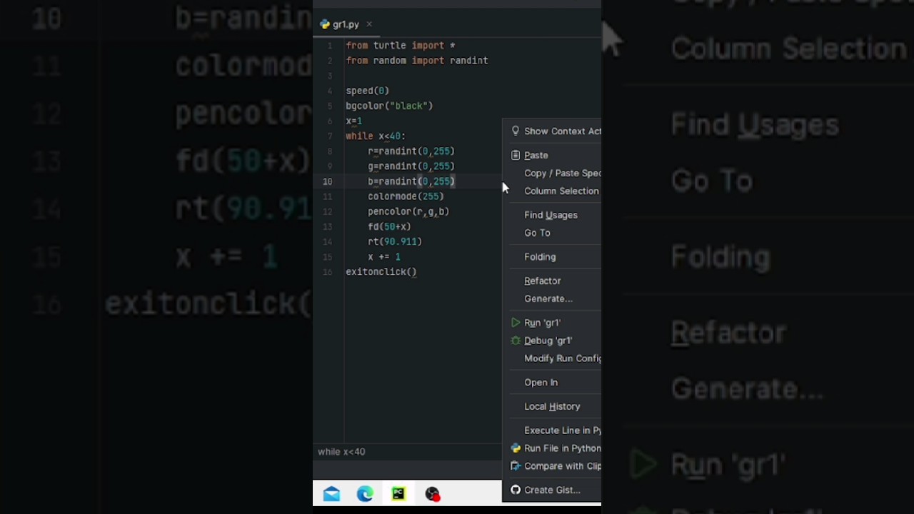This screenshot has width=914, height=514.
Task: Click the speed(0) code line
Action: pyautogui.click(x=367, y=91)
